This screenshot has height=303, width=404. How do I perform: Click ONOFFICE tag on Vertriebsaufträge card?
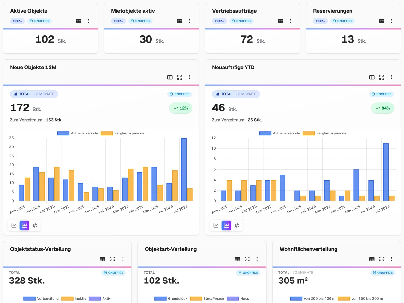click(x=241, y=21)
